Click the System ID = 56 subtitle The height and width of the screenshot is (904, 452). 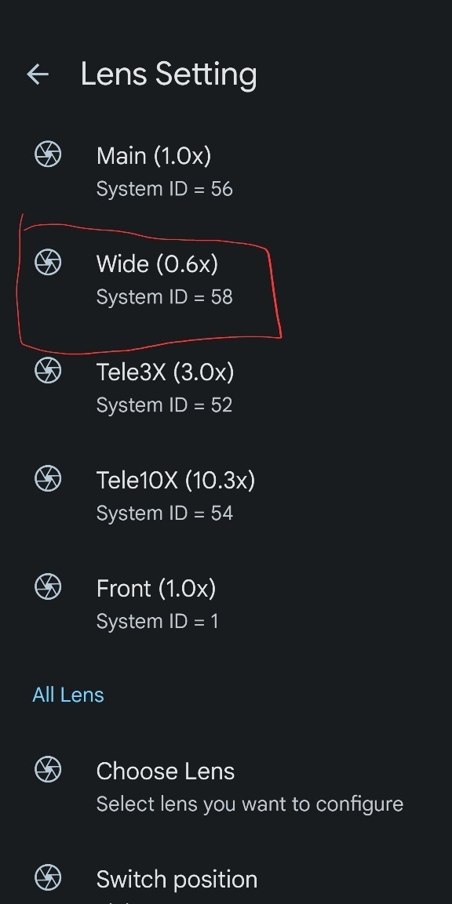pyautogui.click(x=165, y=189)
